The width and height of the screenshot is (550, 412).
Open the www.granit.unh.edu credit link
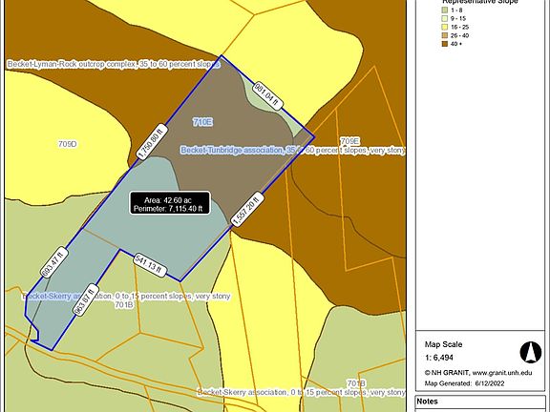[x=502, y=373]
